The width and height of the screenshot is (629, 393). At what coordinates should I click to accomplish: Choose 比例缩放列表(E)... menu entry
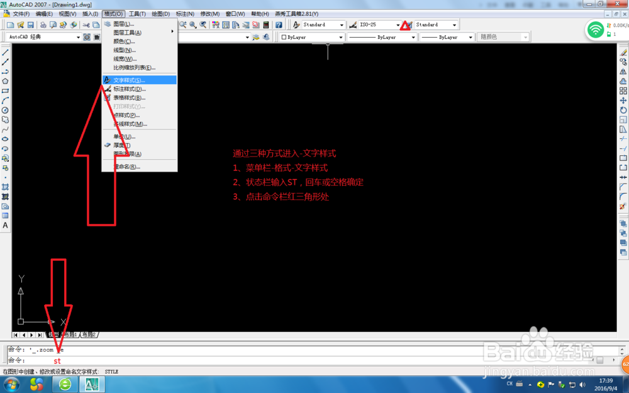tap(139, 67)
